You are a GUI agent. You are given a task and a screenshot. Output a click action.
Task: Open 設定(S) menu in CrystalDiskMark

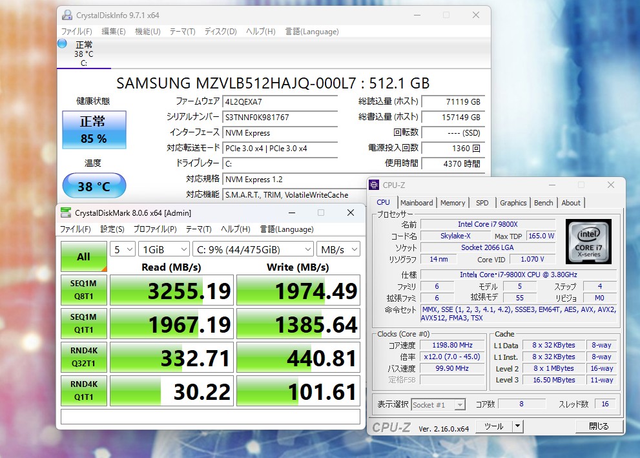point(112,229)
